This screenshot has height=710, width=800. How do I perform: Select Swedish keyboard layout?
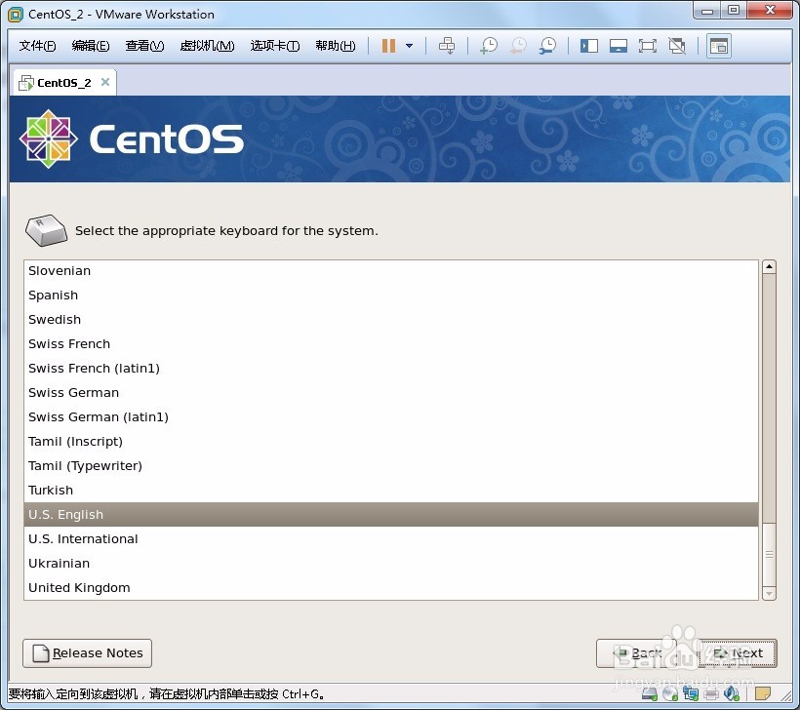coord(391,320)
